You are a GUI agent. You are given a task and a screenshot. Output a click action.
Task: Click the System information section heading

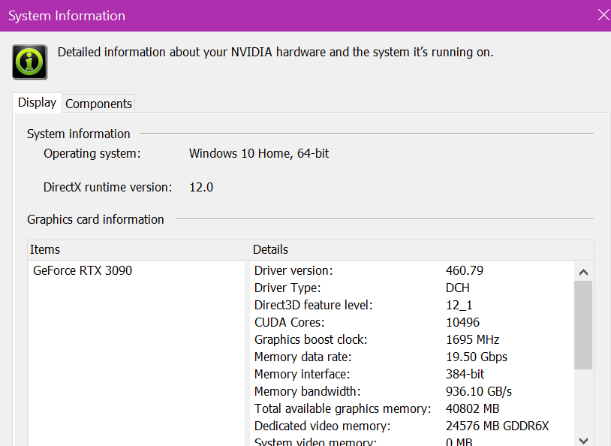click(x=78, y=134)
